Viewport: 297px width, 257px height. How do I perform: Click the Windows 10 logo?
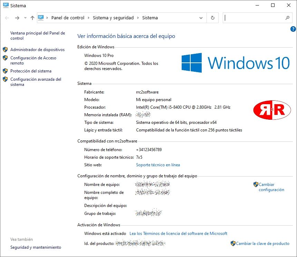(236, 63)
